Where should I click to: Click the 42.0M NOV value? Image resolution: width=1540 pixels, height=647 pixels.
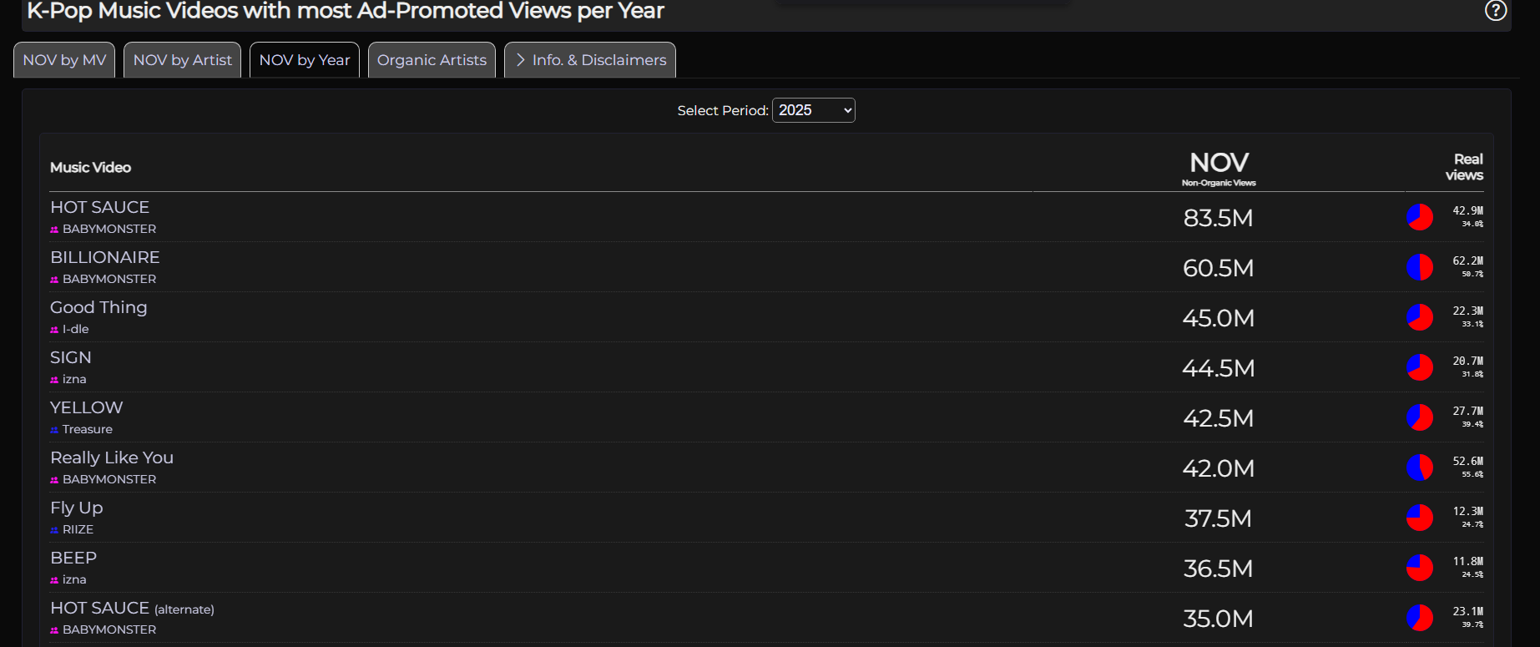[x=1219, y=468]
